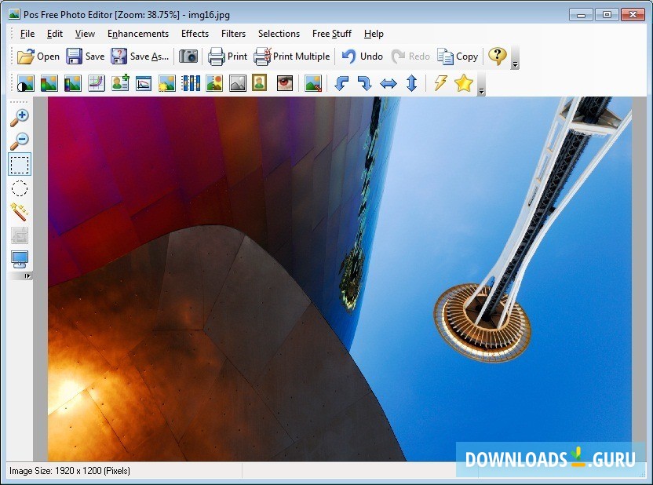Open the brightness and contrast adjustment icon

click(26, 83)
